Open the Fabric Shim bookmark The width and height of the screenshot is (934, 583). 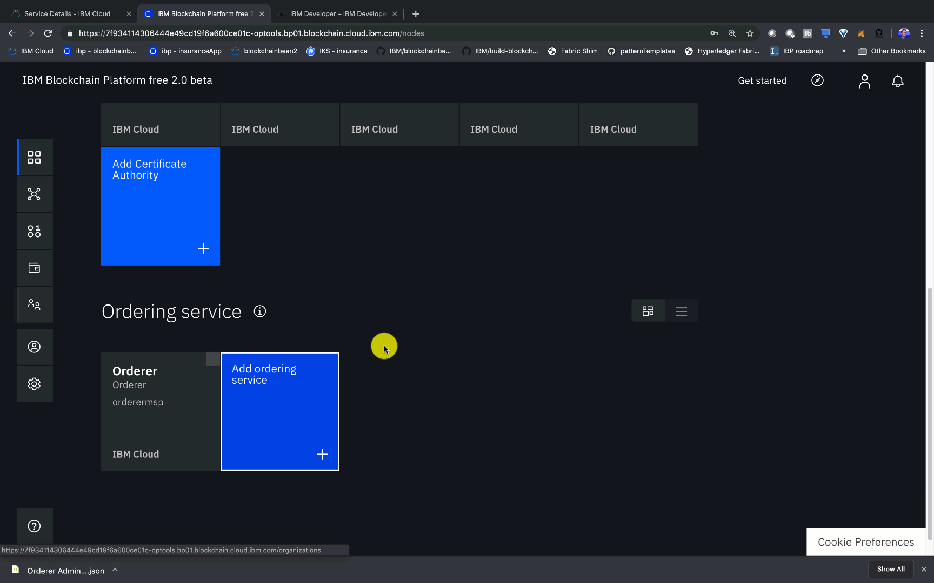[x=572, y=51]
